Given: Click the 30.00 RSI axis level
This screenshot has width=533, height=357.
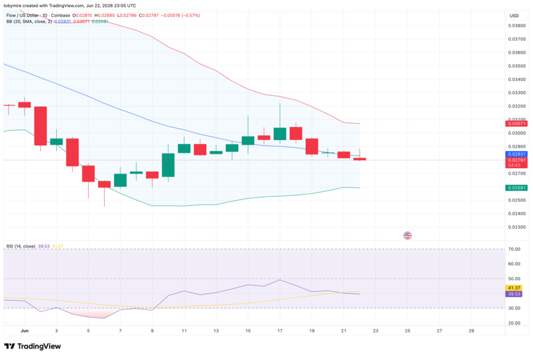Looking at the screenshot, I should 514,309.
